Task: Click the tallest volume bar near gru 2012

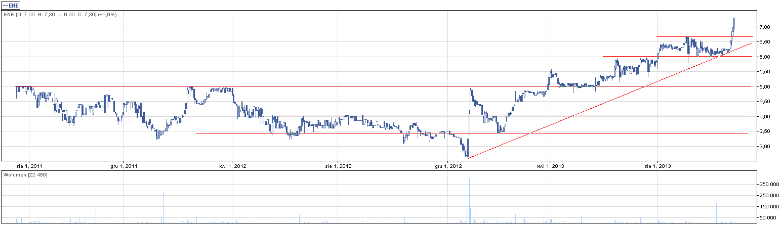Action: pyautogui.click(x=469, y=200)
